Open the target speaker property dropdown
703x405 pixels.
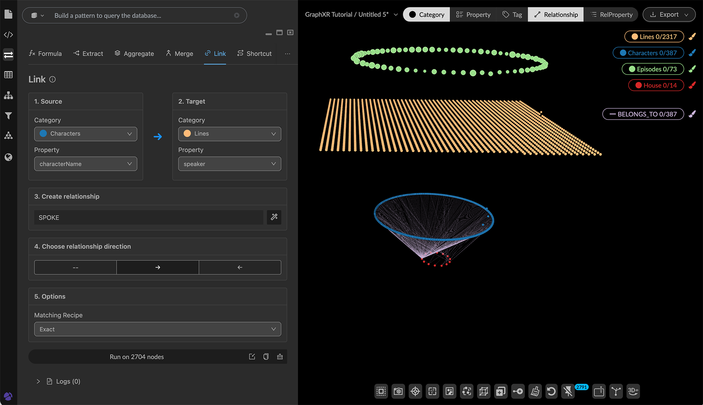[x=230, y=164]
